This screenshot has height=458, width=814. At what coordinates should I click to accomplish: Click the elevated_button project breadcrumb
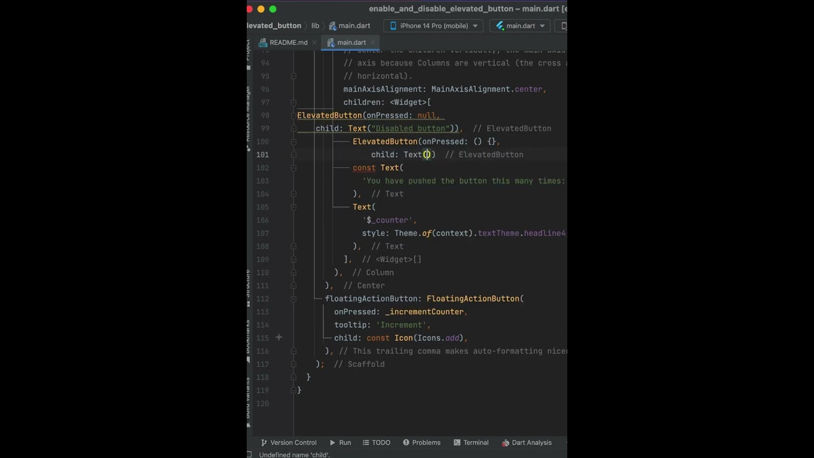[274, 26]
